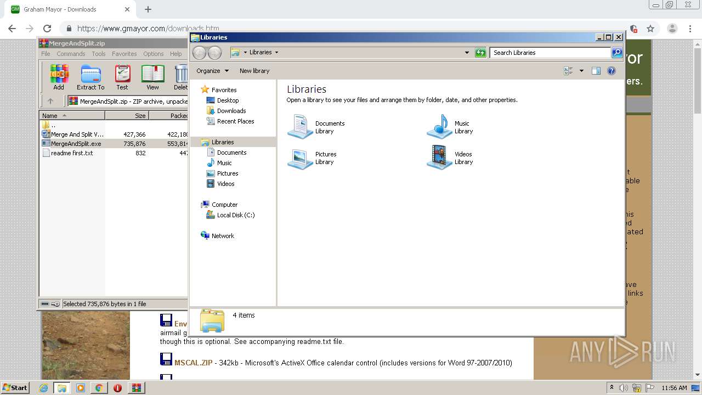The width and height of the screenshot is (702, 395).
Task: Select Pictures under Libraries tree
Action: coord(228,173)
